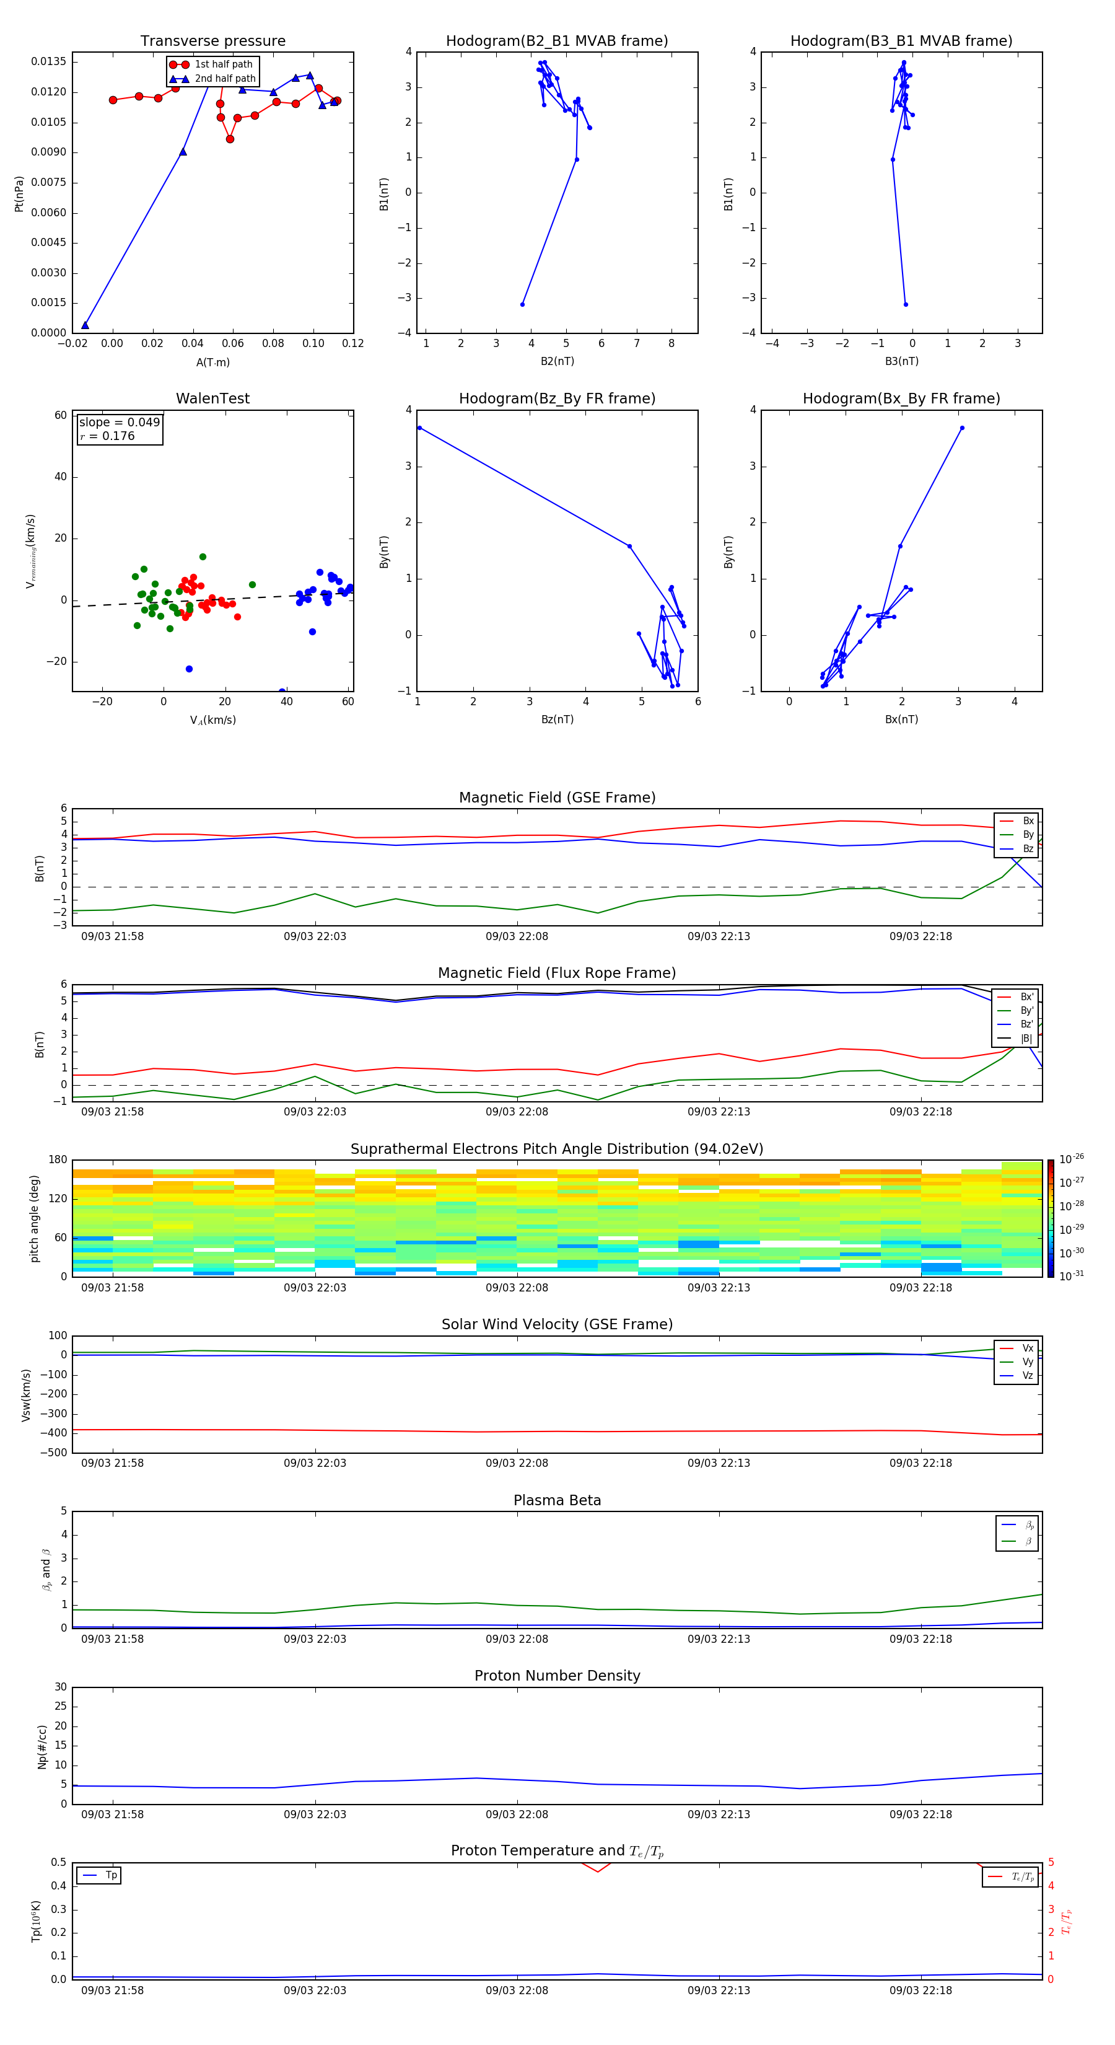Screen dimensions: 1115x2045
Task: Click the 'Vsw(km/s)' axis label
Action: (26, 1394)
